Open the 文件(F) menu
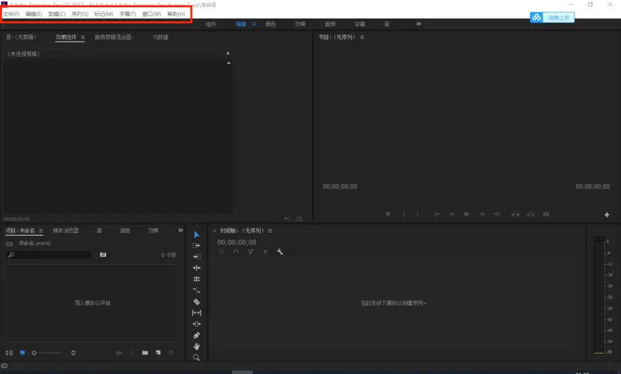Image resolution: width=621 pixels, height=374 pixels. (11, 14)
